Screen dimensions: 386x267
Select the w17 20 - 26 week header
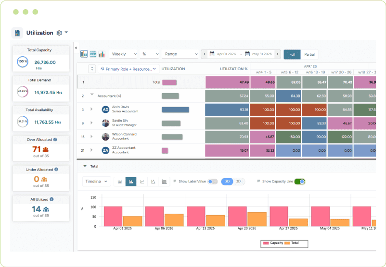point(341,72)
